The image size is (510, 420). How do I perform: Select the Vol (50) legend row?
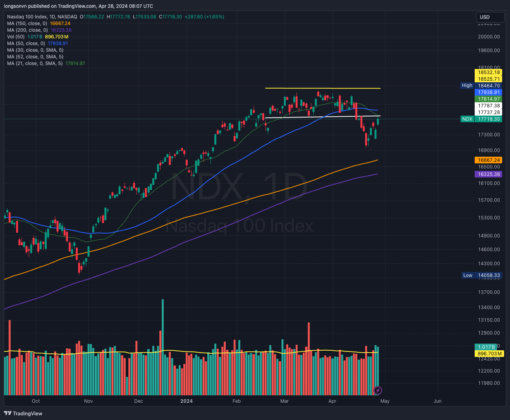coord(38,37)
